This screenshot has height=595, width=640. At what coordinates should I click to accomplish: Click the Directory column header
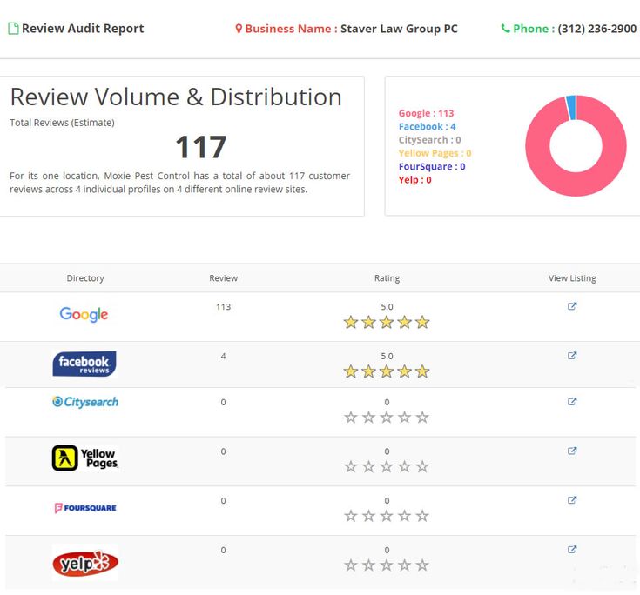click(85, 278)
